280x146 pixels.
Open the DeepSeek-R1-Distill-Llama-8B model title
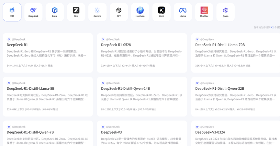(x=30, y=88)
